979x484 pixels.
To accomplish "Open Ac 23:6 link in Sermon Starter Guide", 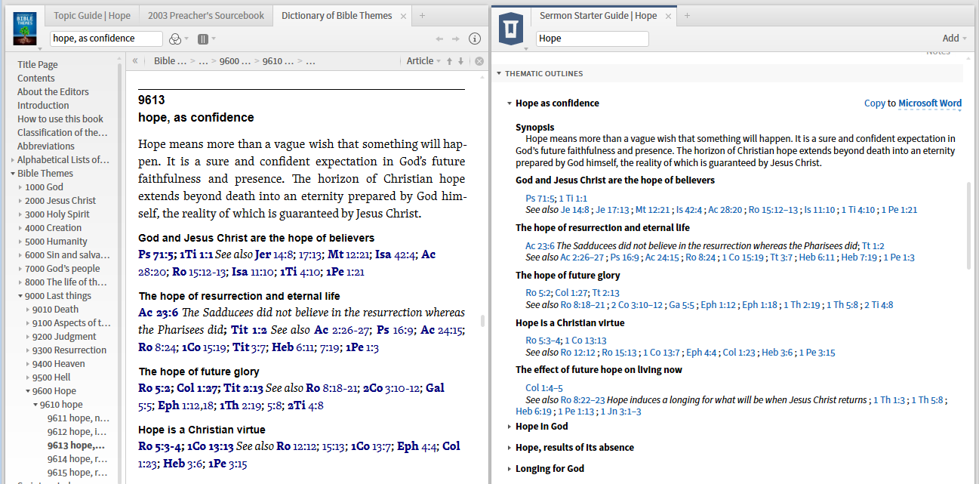I will point(538,246).
